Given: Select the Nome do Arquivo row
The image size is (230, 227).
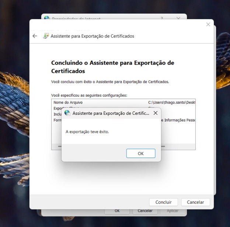Looking at the screenshot, I should [x=68, y=102].
